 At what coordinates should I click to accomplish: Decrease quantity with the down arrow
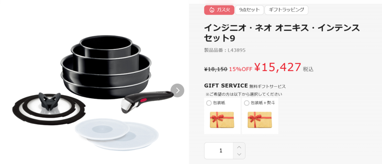[239, 155]
